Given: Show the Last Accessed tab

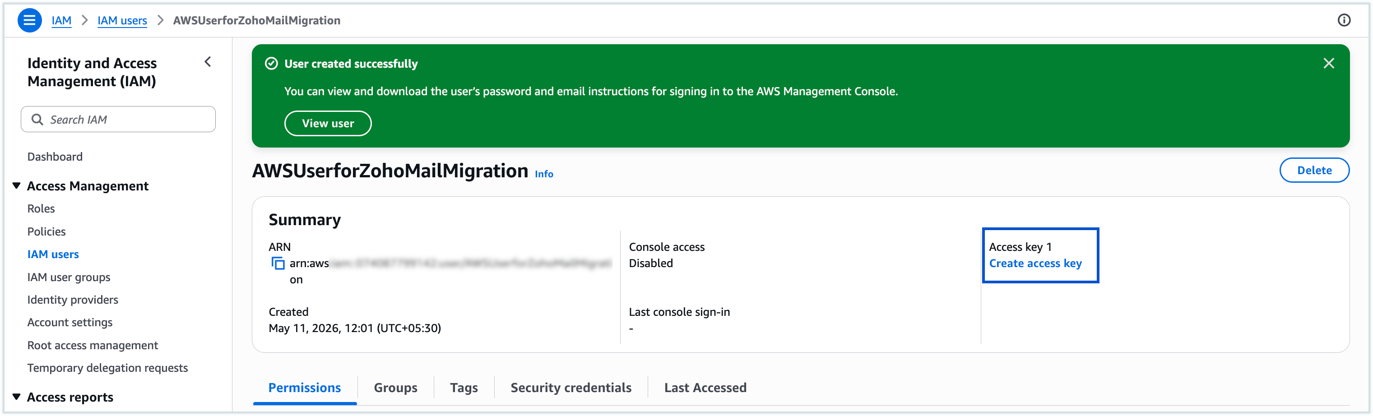Looking at the screenshot, I should coord(705,387).
